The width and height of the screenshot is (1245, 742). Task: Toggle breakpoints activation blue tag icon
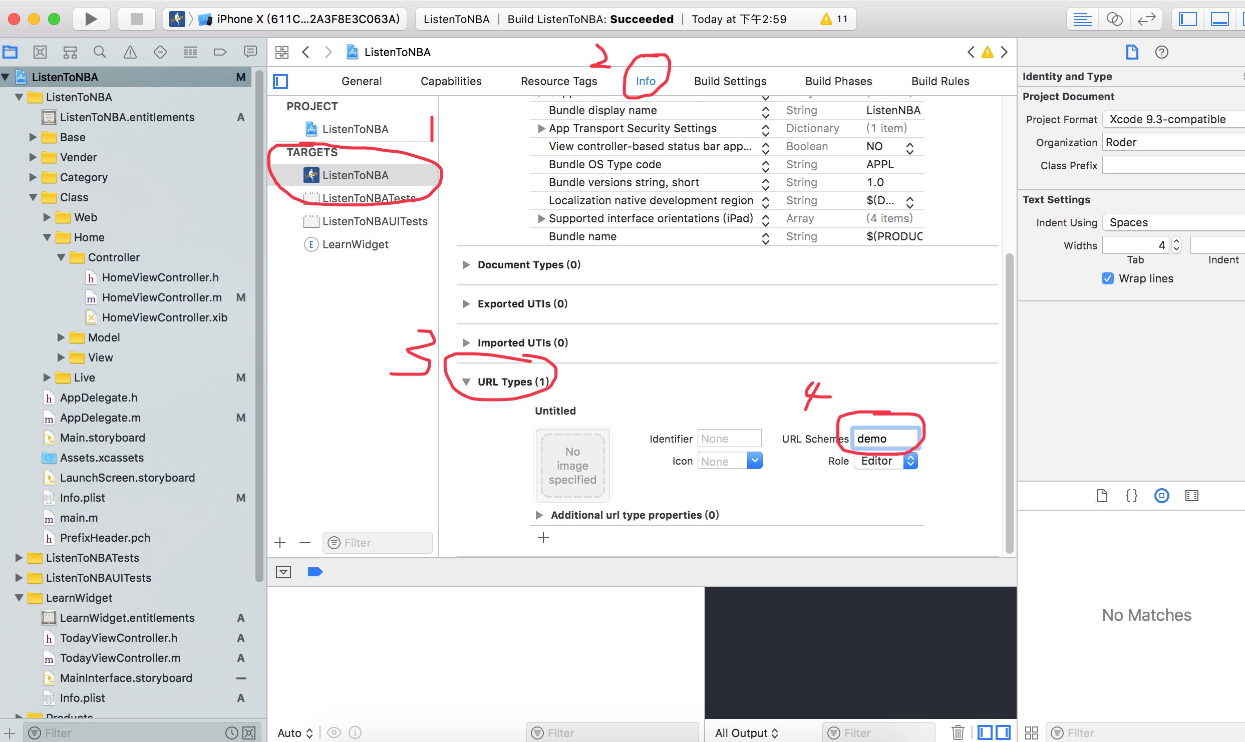click(x=315, y=572)
